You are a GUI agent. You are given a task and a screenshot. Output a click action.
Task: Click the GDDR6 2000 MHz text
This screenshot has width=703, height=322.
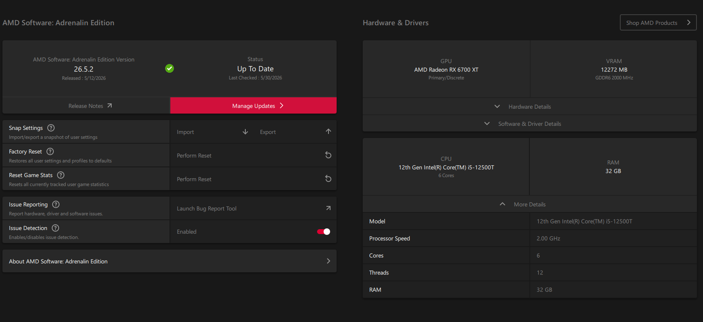coord(614,78)
